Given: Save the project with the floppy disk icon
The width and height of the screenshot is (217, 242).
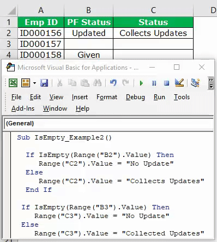Looking at the screenshot, I should [44, 83].
